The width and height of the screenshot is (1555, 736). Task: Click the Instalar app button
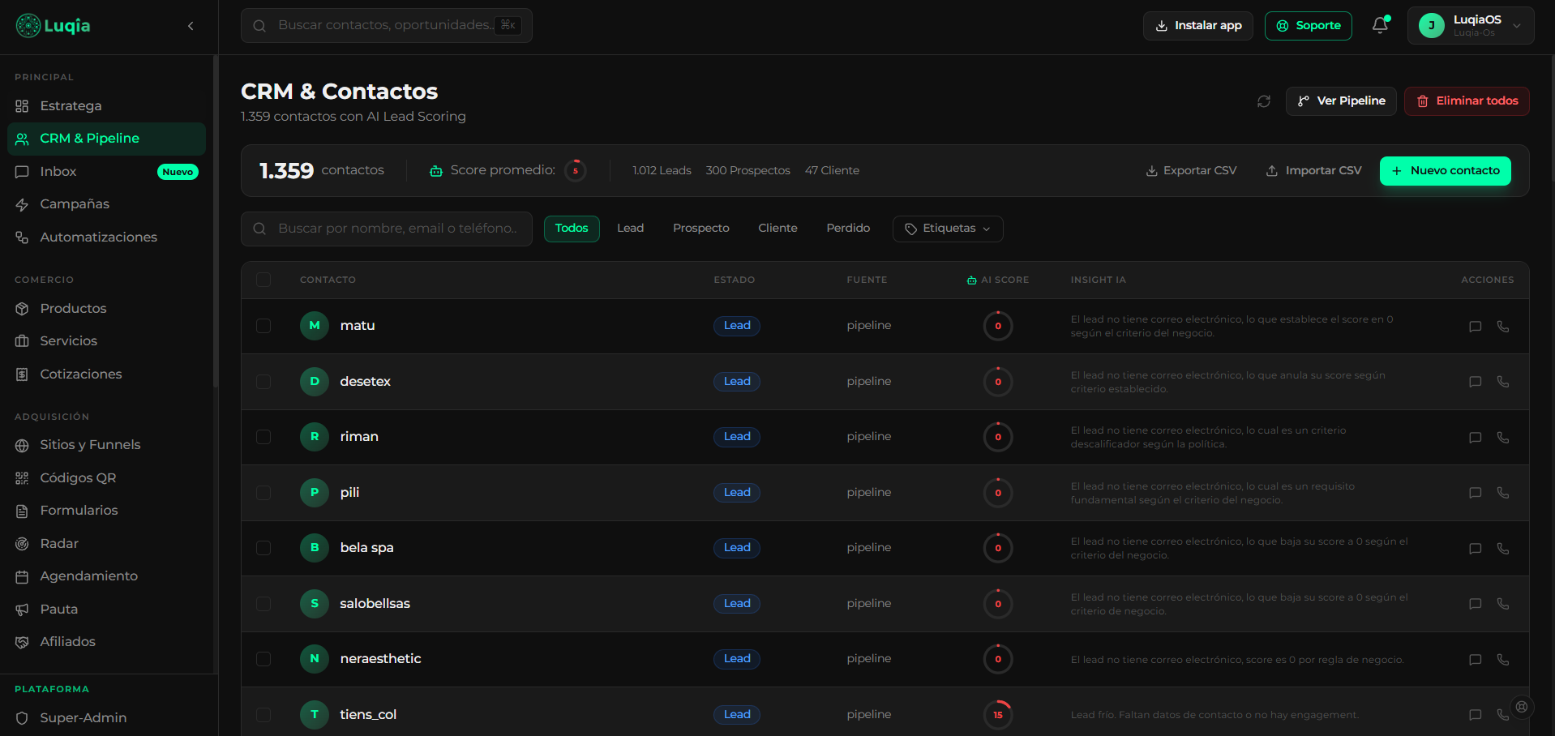click(x=1198, y=26)
